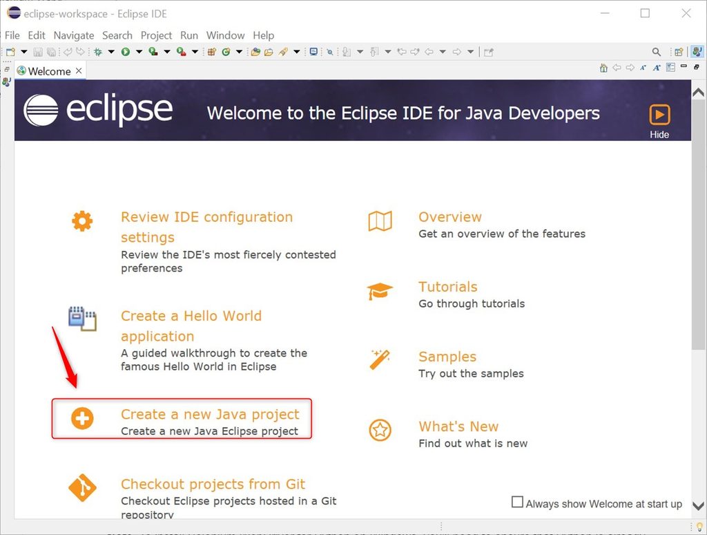Open the Overview link

450,217
